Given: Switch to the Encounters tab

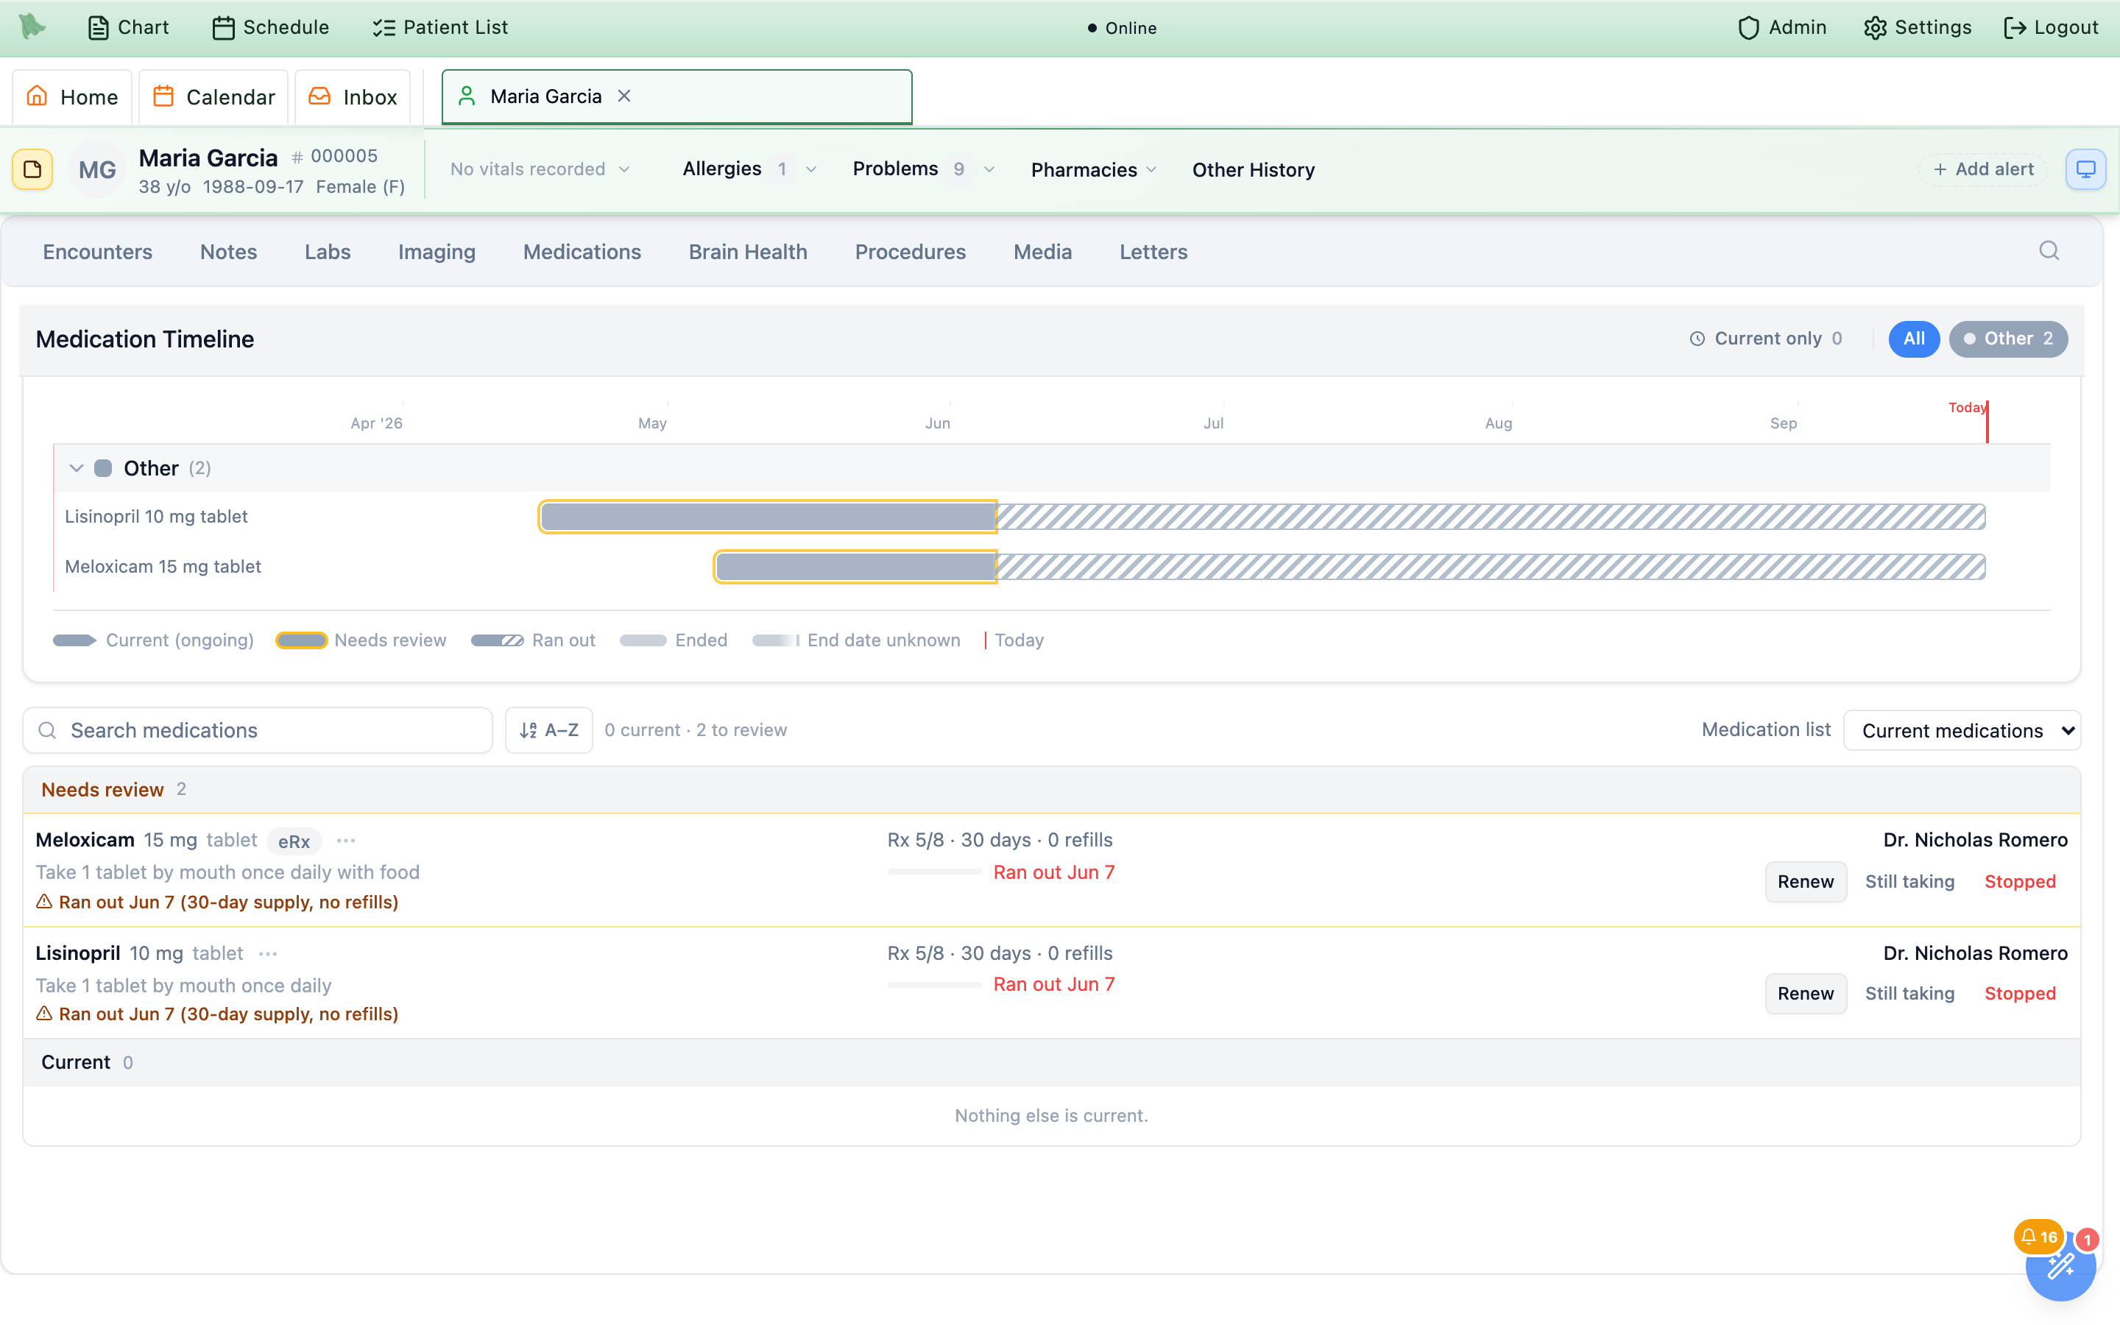Looking at the screenshot, I should [97, 252].
